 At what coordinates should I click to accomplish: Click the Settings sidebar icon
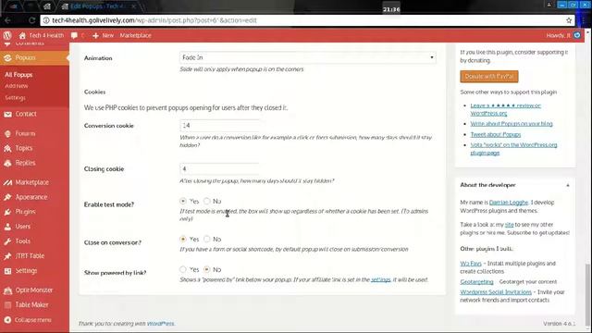[7, 271]
